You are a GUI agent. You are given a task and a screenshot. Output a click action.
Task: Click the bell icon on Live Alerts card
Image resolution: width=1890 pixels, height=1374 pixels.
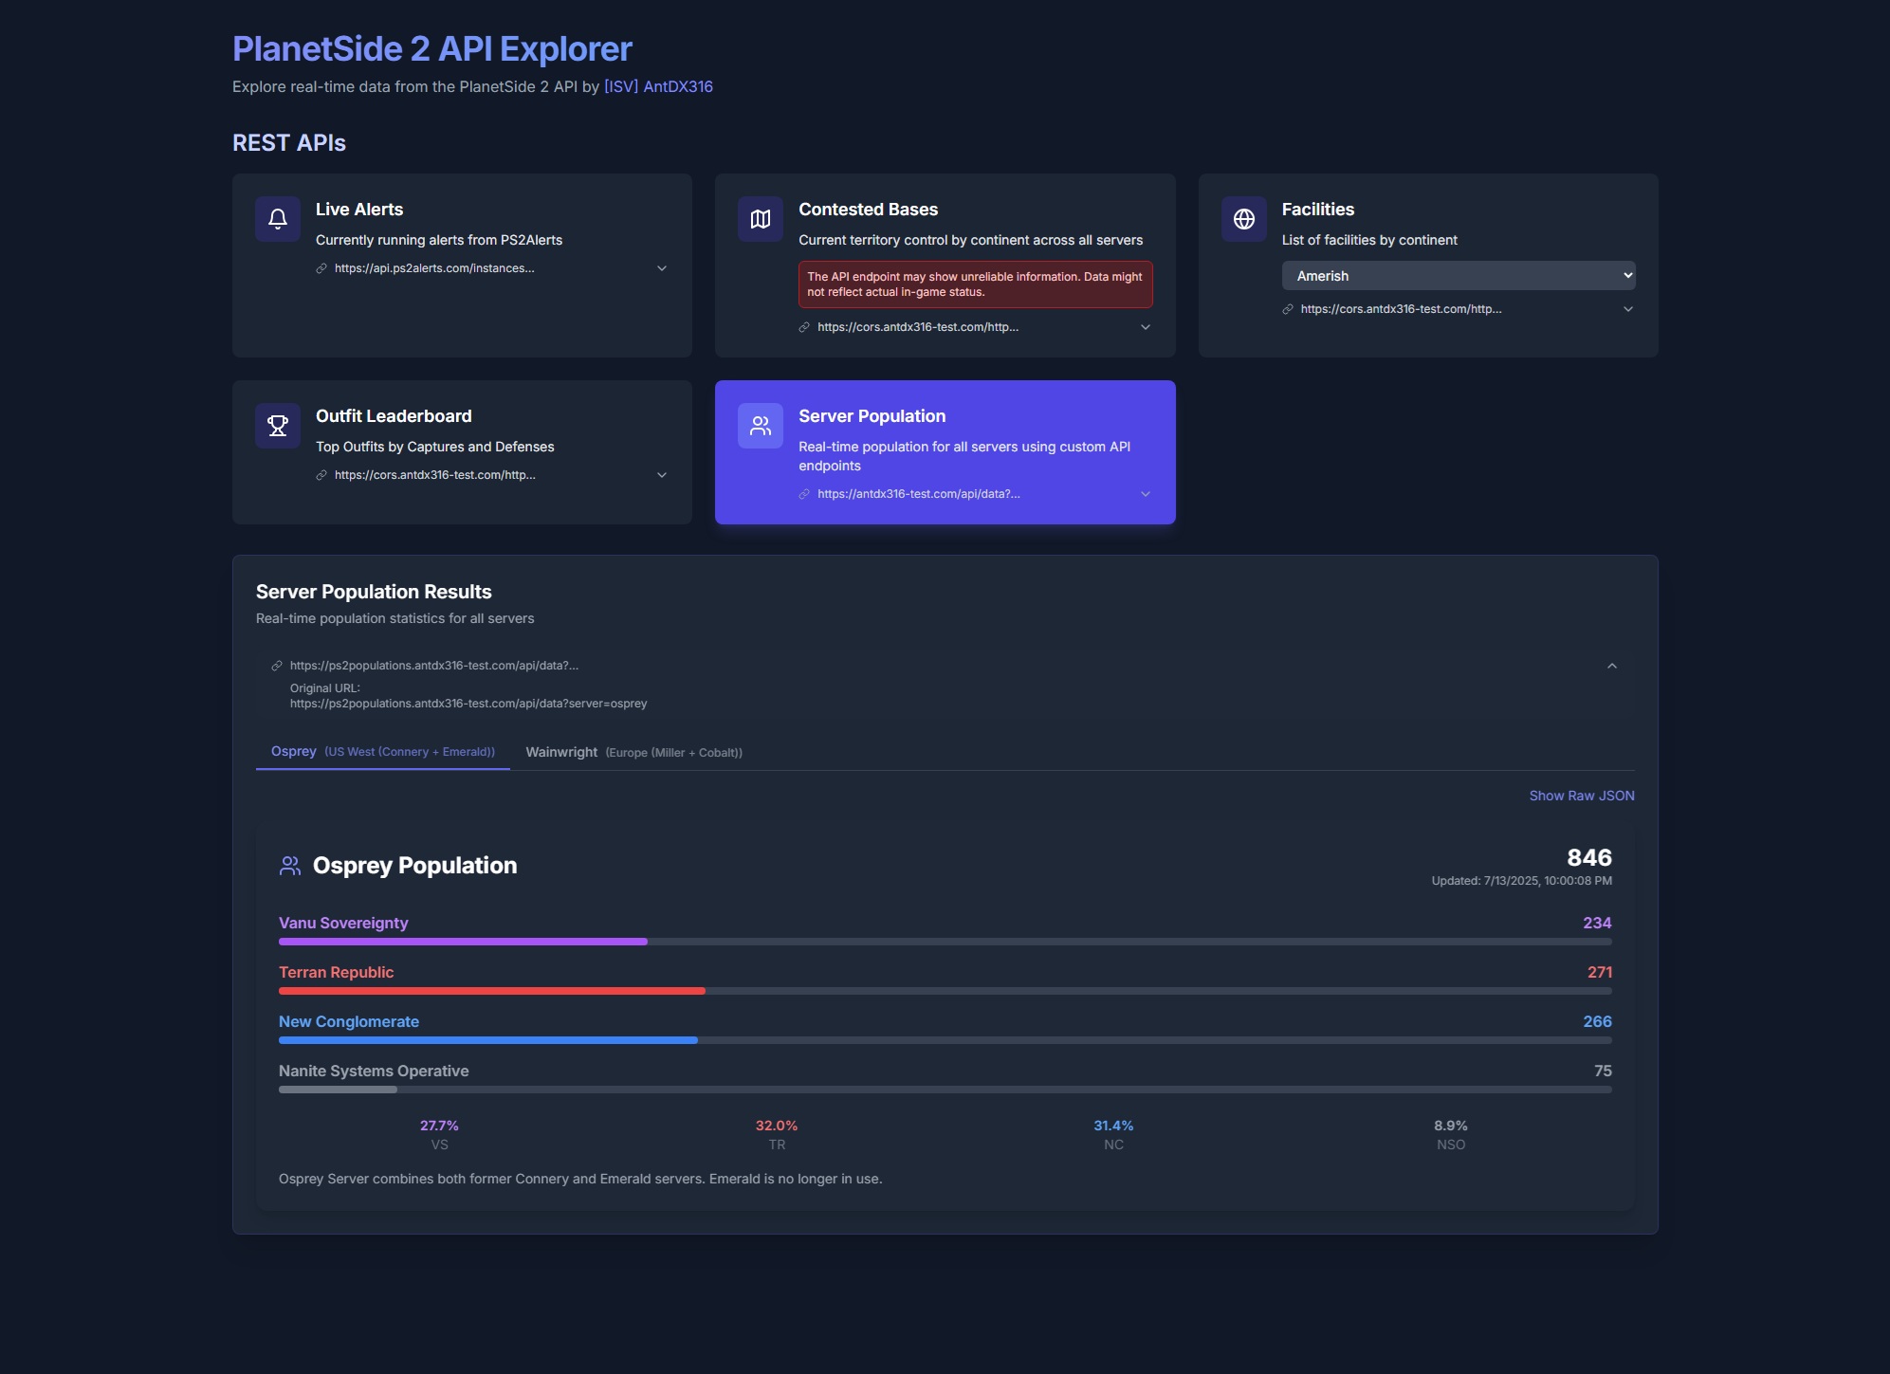click(x=277, y=218)
